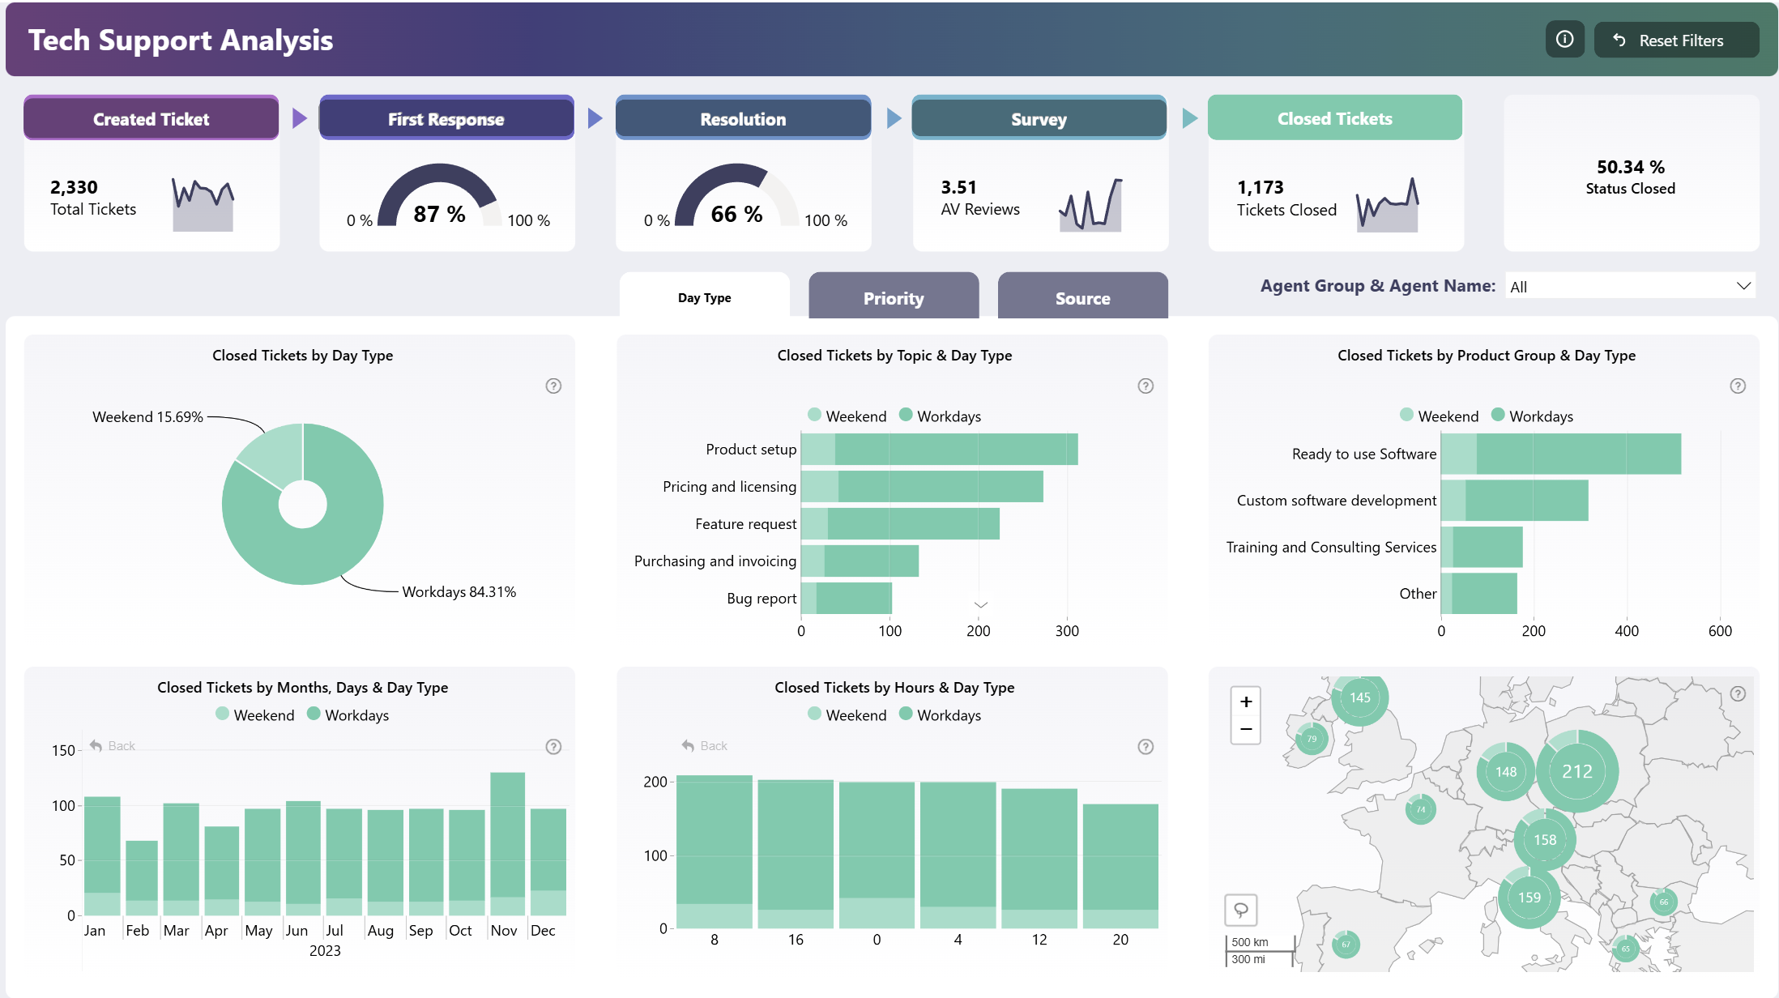Select the map lasso selection tool

point(1240,911)
